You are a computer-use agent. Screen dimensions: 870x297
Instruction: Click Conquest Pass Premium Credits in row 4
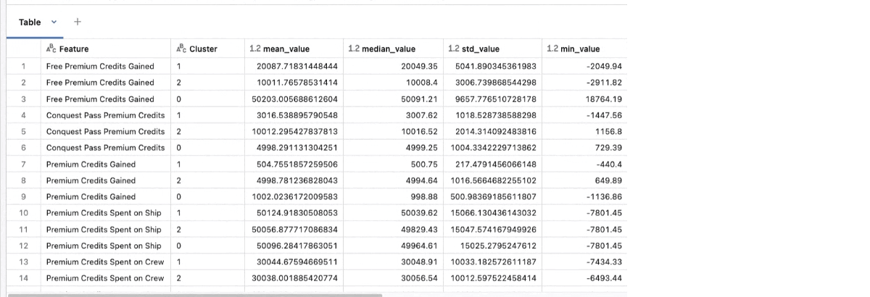click(x=106, y=115)
